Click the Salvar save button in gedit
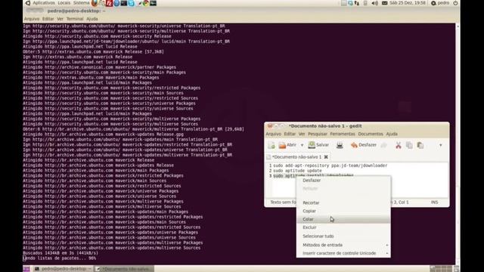The width and height of the screenshot is (484, 272). click(318, 145)
